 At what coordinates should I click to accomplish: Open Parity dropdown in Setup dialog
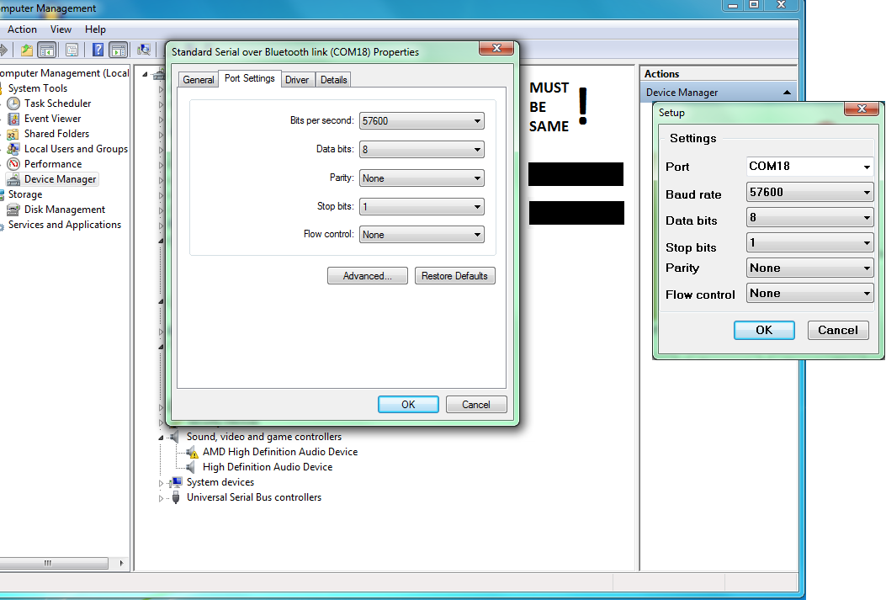pos(809,268)
